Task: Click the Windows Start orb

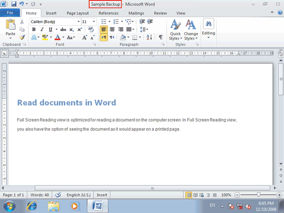Action: point(9,206)
